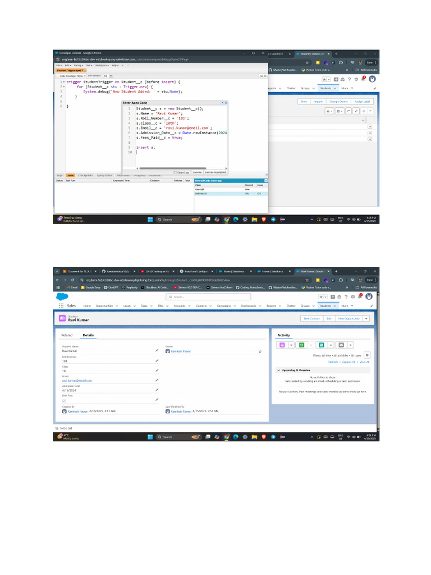The height and width of the screenshot is (575, 431).
Task: Click the Student record icon beside Ravi Kumar
Action: [x=62, y=318]
